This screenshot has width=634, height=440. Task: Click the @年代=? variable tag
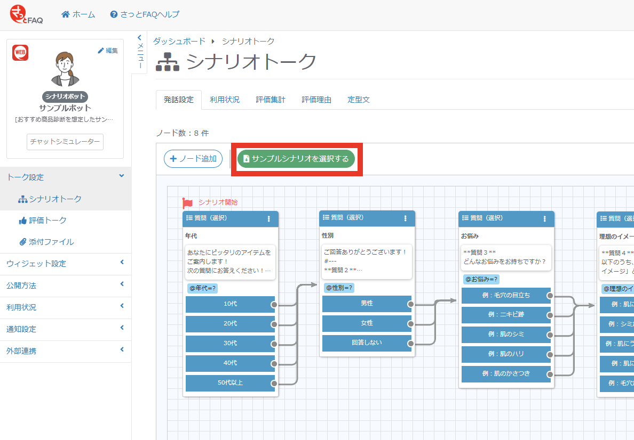pos(203,288)
